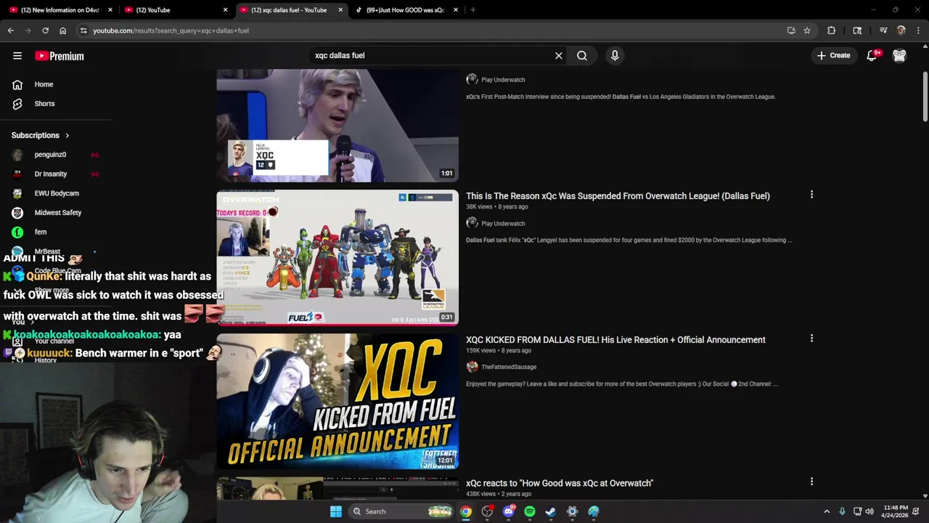Go back in browser history
This screenshot has width=929, height=523.
point(11,31)
